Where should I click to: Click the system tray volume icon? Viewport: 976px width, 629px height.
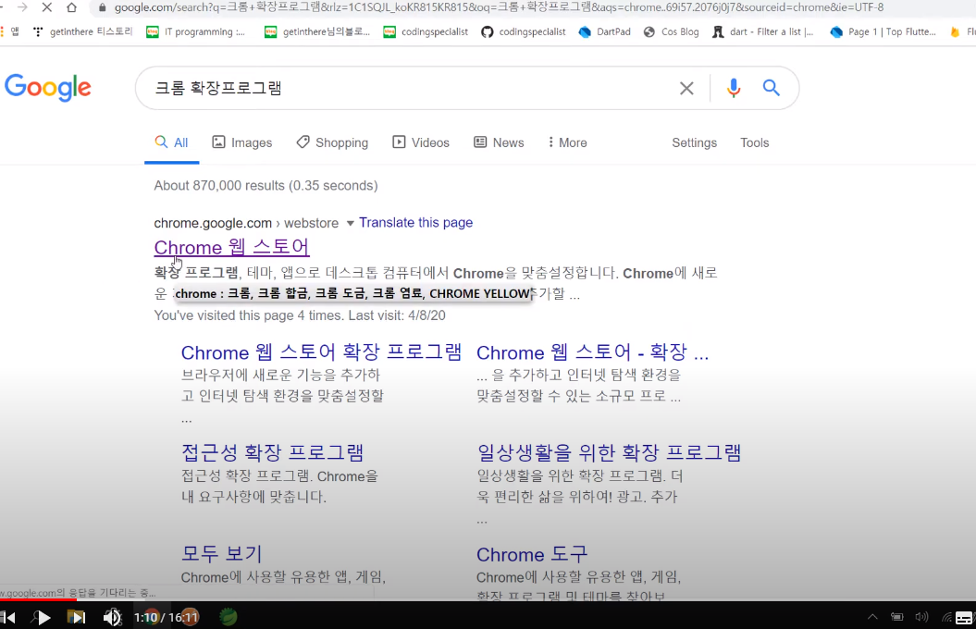click(x=921, y=617)
